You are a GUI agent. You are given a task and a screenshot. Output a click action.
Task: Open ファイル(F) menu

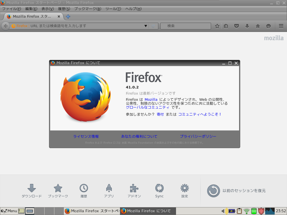click(x=11, y=9)
